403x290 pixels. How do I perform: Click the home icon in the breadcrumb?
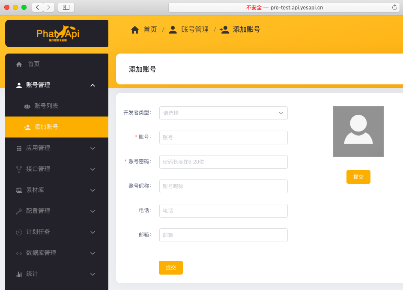(x=135, y=30)
